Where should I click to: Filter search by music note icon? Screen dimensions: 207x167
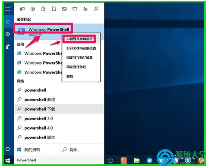pyautogui.click(x=86, y=9)
